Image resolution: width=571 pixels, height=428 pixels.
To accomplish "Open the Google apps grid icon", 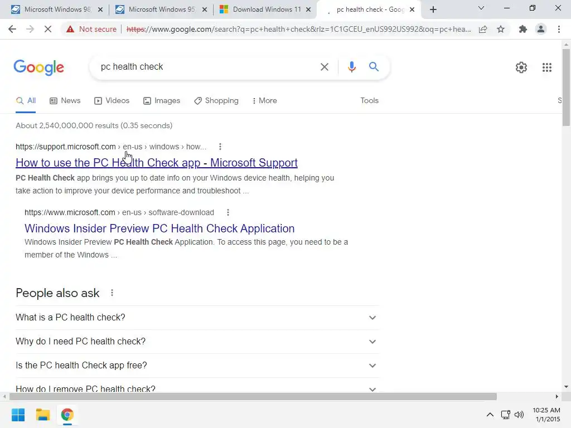I will [x=546, y=67].
